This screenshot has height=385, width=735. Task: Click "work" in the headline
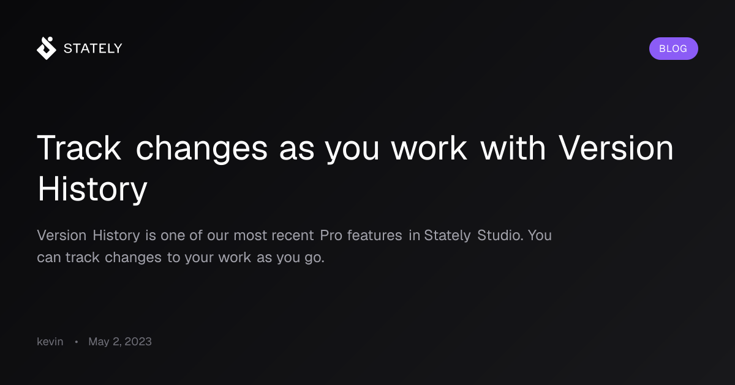pos(429,148)
